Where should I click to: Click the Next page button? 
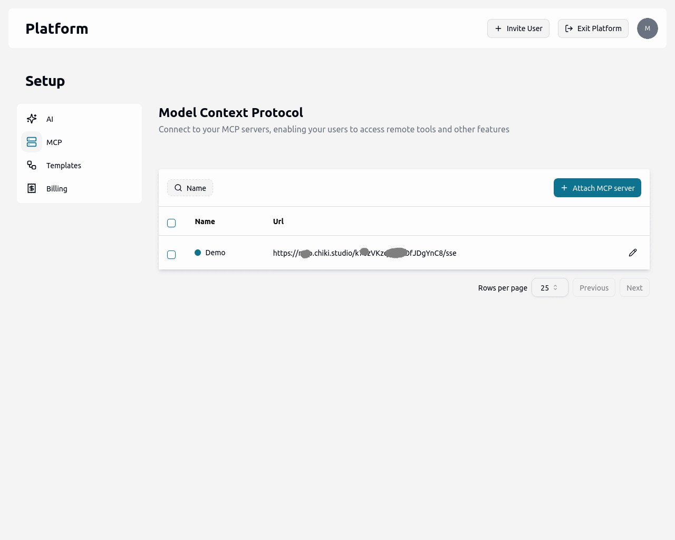click(x=634, y=287)
